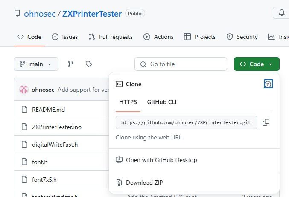Click the ohnosec avatar in commit row
289x197 pixels.
(24, 90)
